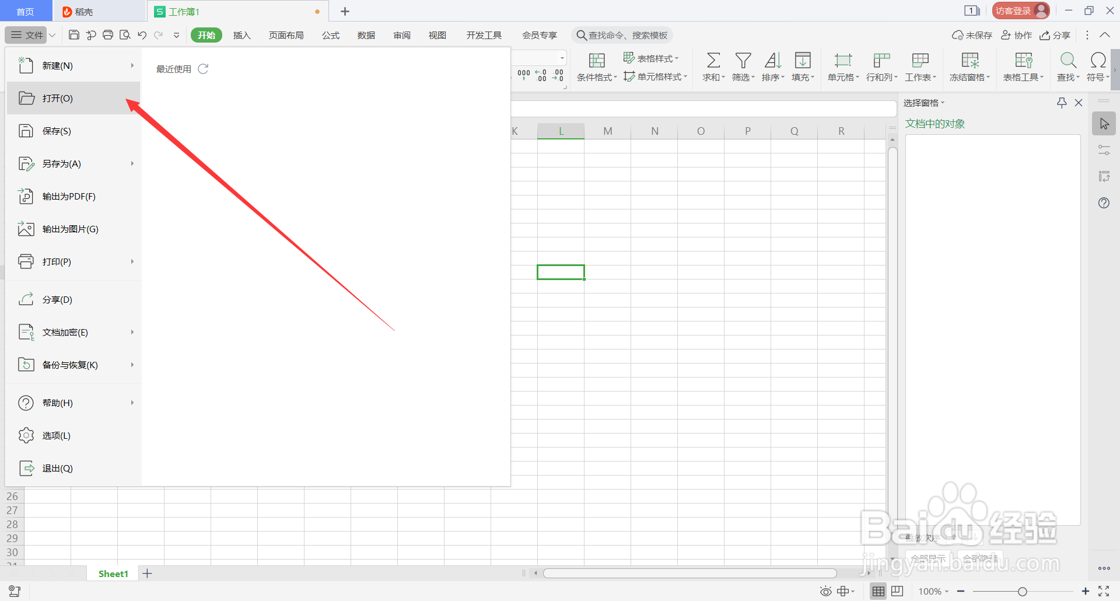Toggle the pin on the 选择窗格 panel
Viewport: 1120px width, 601px height.
pos(1060,103)
